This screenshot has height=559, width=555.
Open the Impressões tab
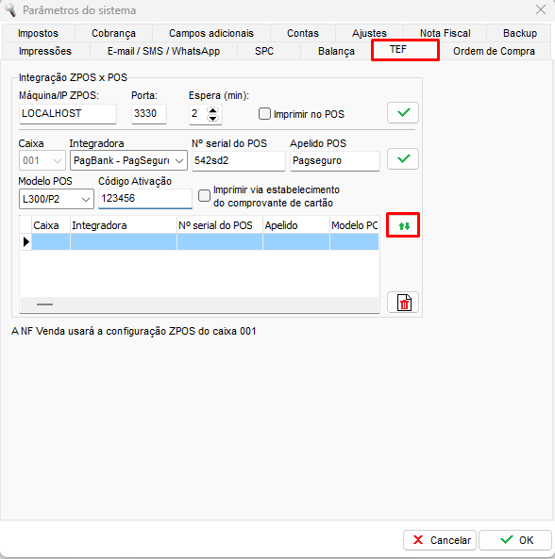coord(45,51)
